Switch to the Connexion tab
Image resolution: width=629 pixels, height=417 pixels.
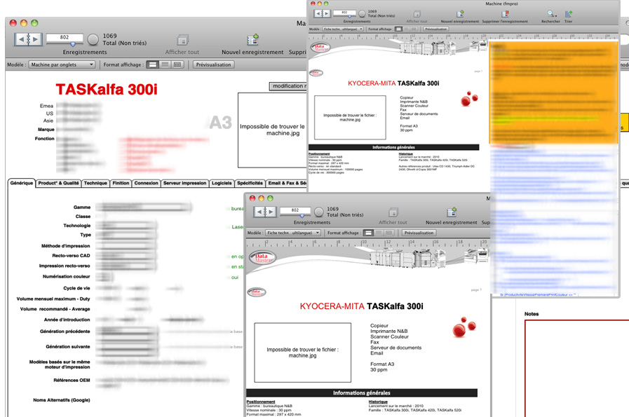coord(146,183)
